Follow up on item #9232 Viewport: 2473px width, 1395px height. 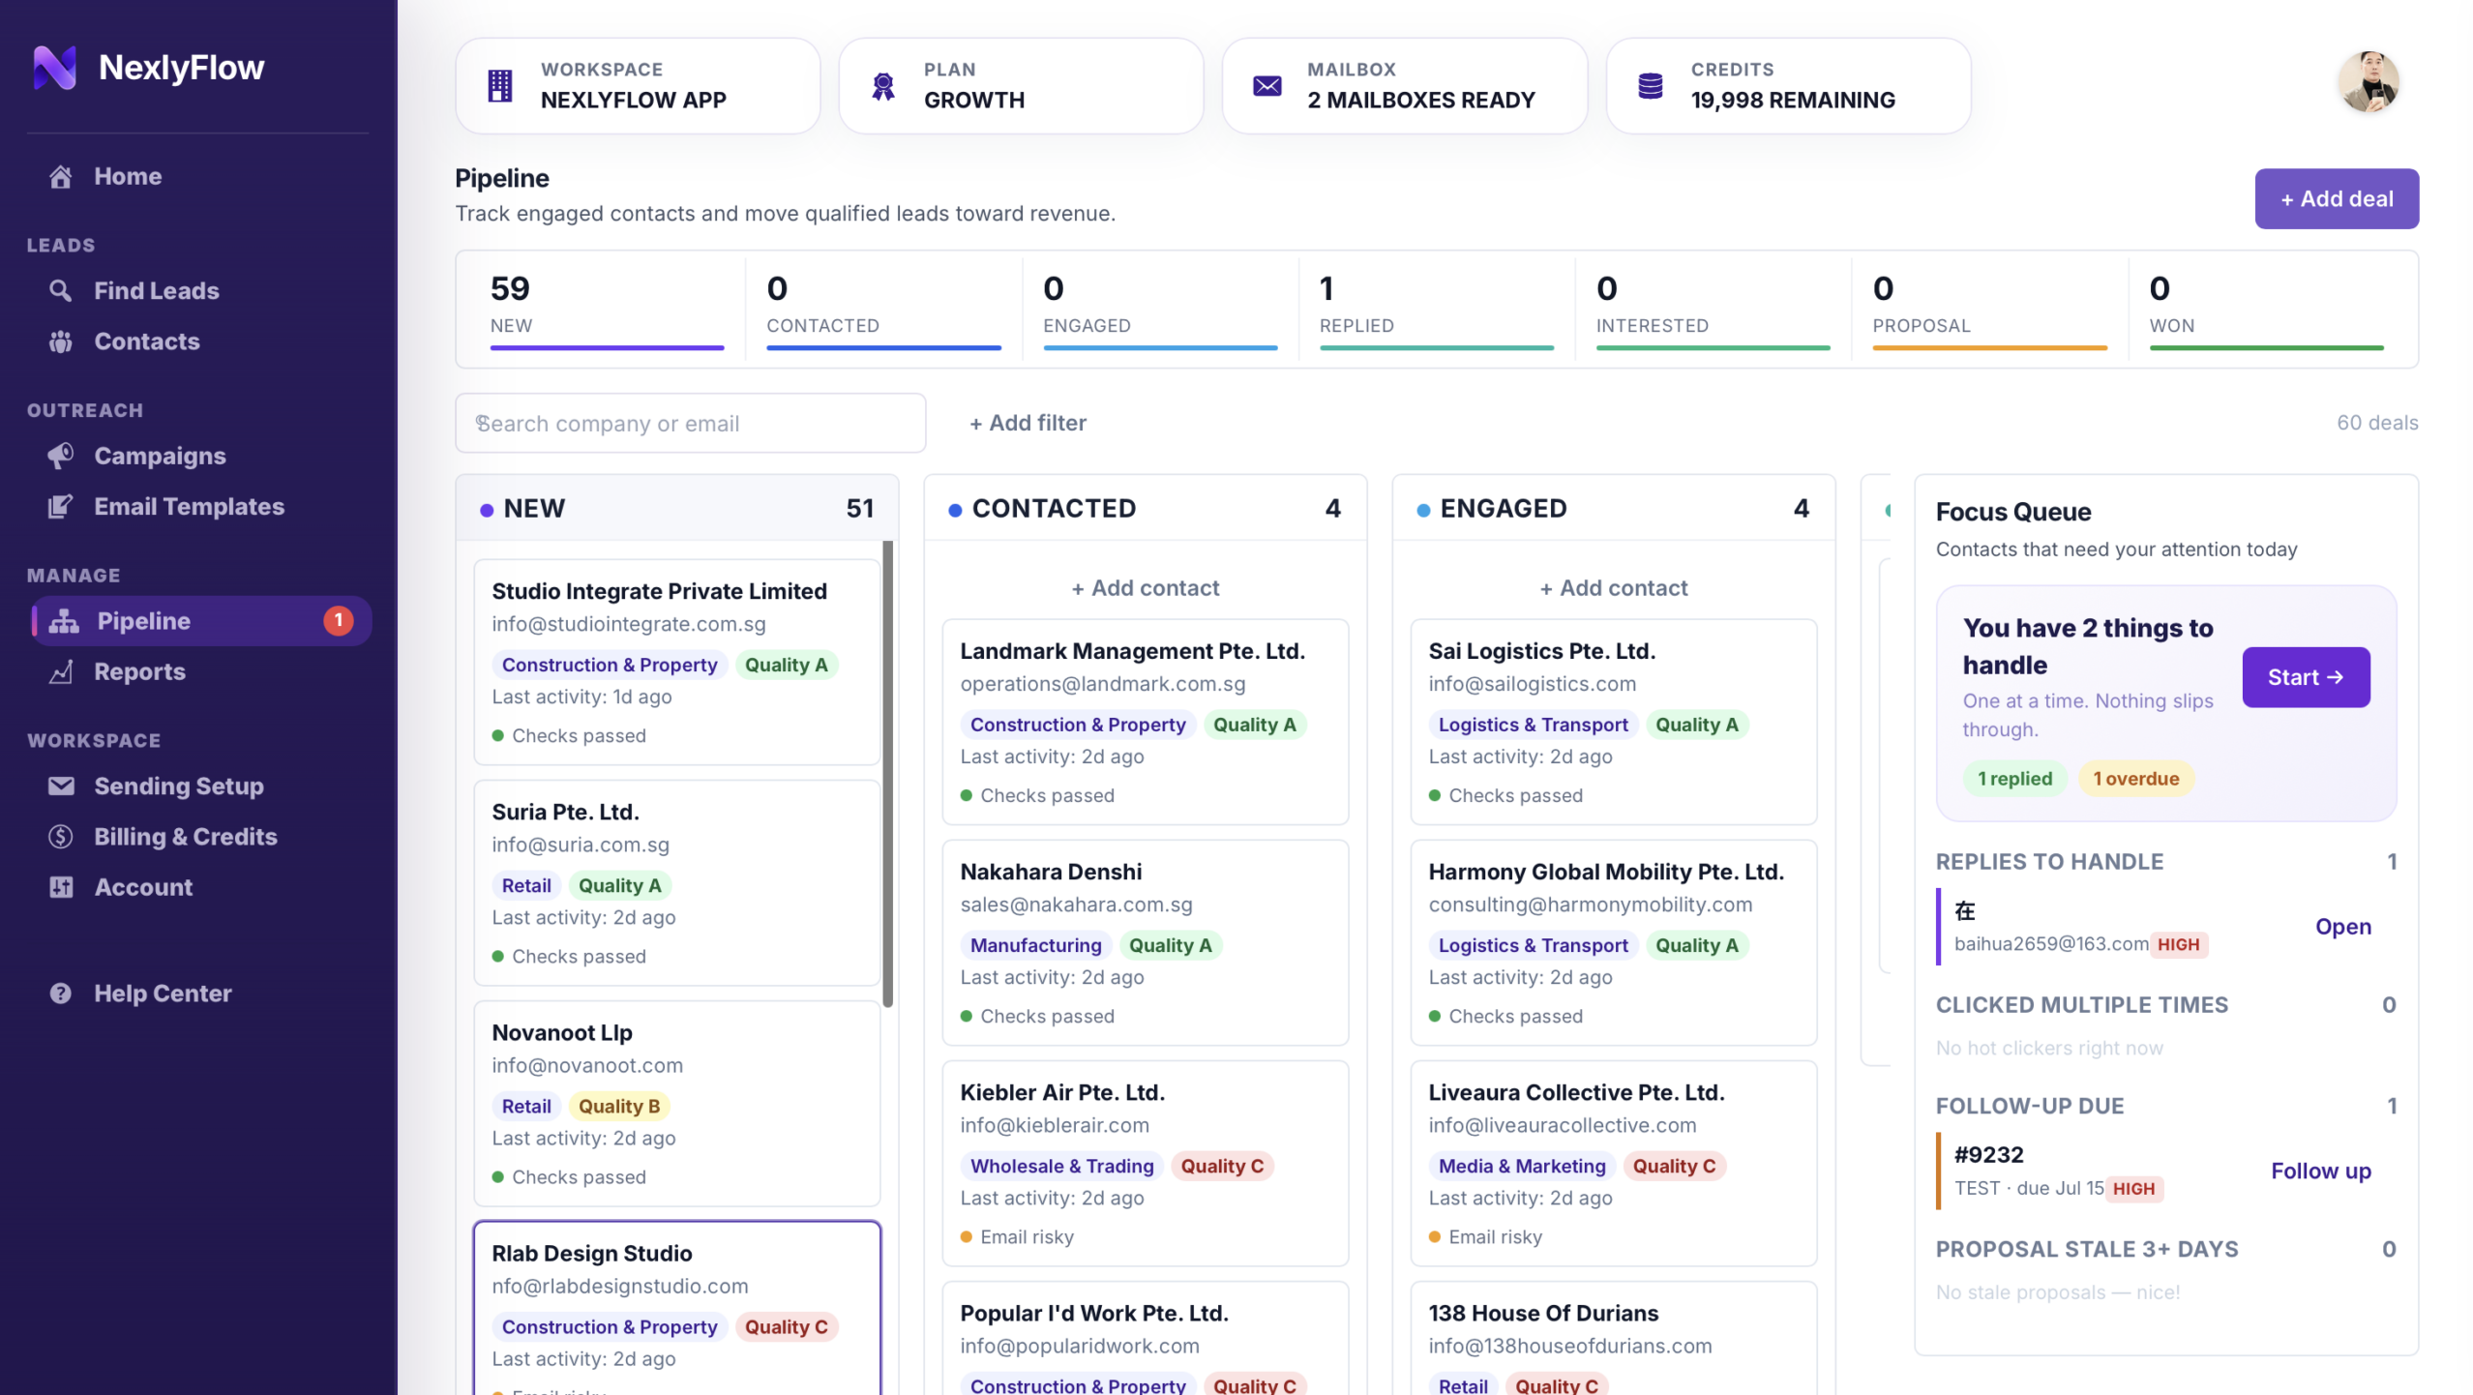2320,1172
